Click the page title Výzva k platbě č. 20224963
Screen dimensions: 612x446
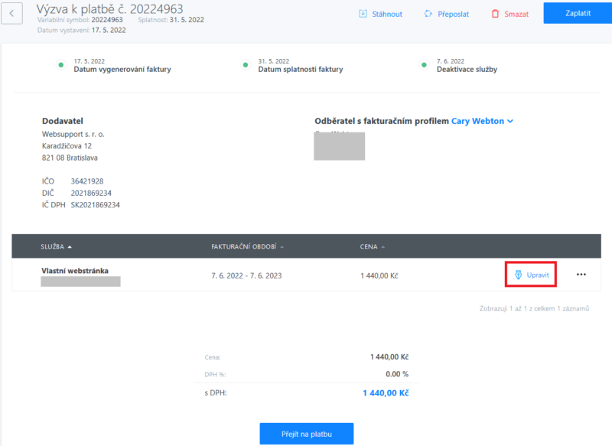(x=109, y=8)
